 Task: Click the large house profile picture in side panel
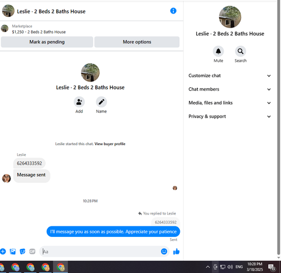pos(230,17)
